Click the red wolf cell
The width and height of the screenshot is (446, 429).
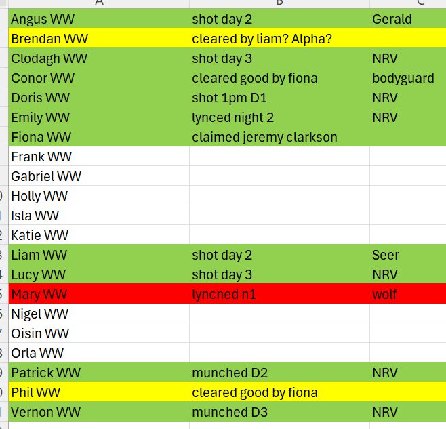click(408, 294)
